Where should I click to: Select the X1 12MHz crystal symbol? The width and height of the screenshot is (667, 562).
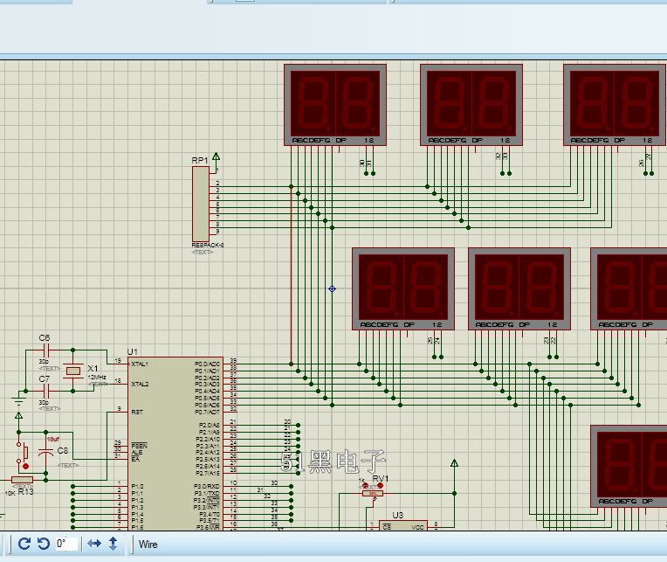73,371
